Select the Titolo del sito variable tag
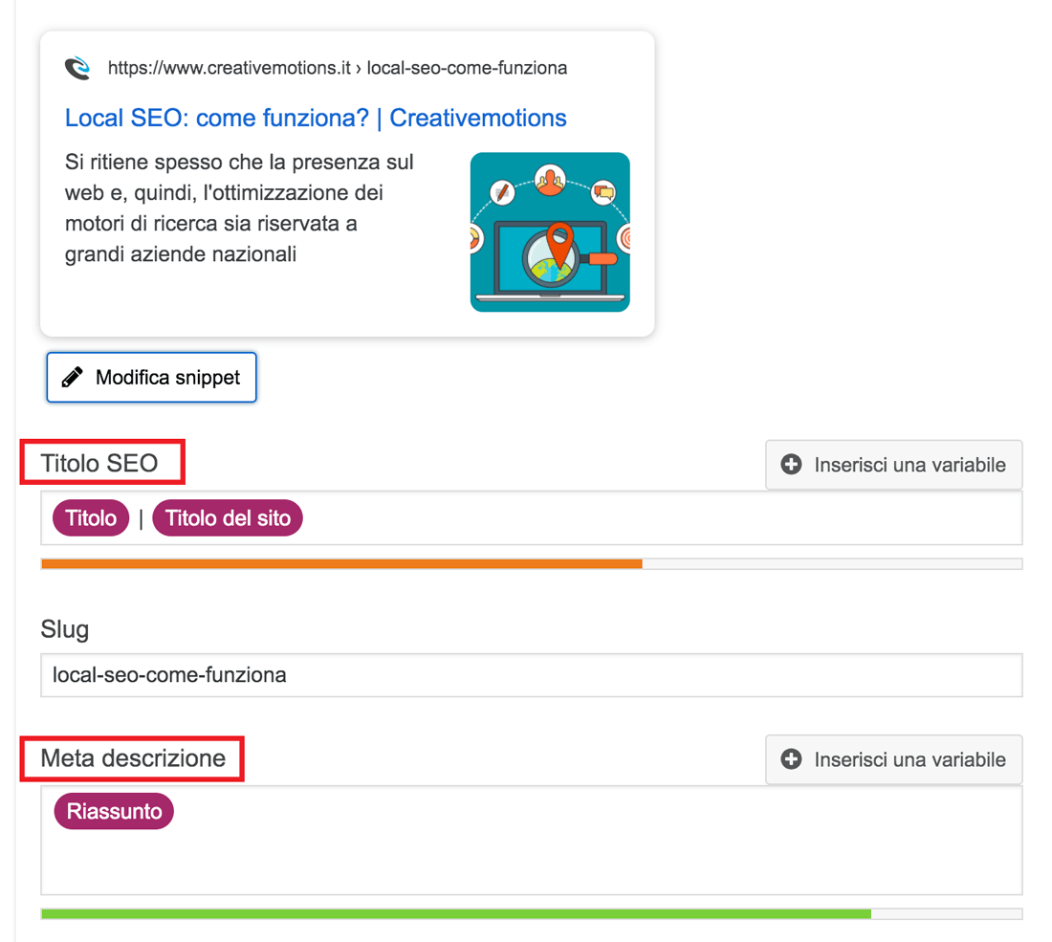This screenshot has height=942, width=1052. click(228, 518)
